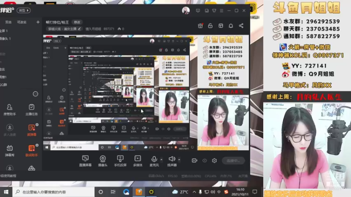The image size is (351, 197).
Task: Open the Windows Start menu
Action: tap(6, 192)
